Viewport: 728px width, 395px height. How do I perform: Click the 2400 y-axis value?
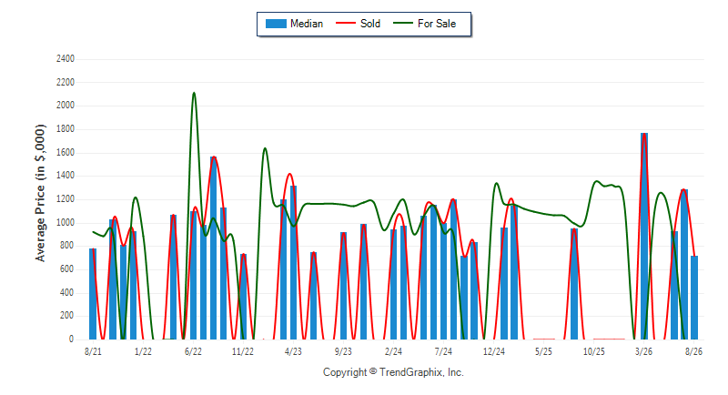(x=65, y=59)
